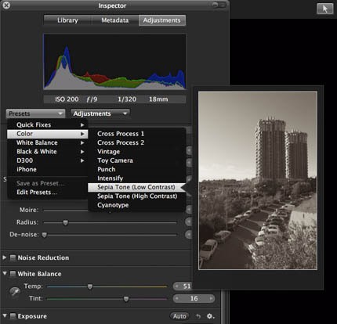Toggle the White Balance checkbox

coord(13,274)
